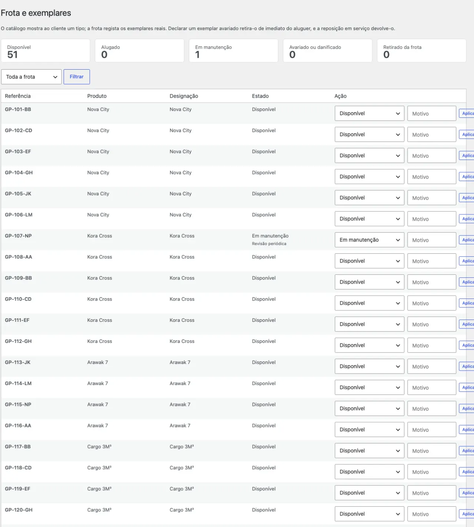Screen dimensions: 474x527
Task: Click the Filtrar button
Action: pyautogui.click(x=77, y=77)
